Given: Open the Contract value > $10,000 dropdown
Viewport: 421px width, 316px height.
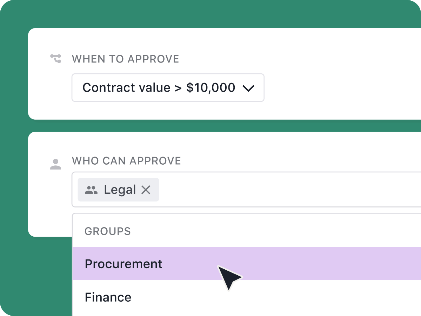Looking at the screenshot, I should pos(168,88).
